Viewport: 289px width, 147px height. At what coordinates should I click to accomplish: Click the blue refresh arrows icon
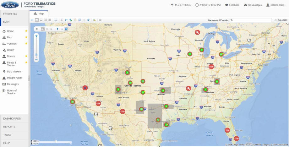point(88,20)
